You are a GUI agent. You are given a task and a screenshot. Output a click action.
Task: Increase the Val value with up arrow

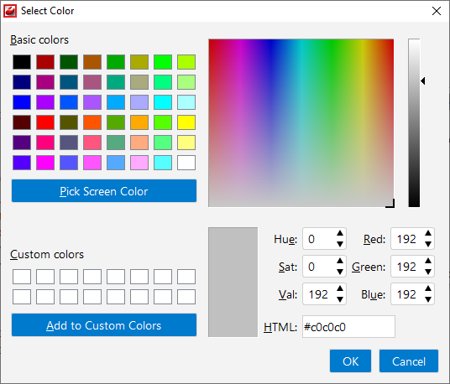tap(340, 289)
